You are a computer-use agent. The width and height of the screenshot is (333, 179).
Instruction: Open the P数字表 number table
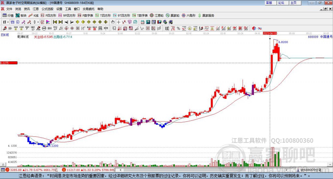pos(86,16)
